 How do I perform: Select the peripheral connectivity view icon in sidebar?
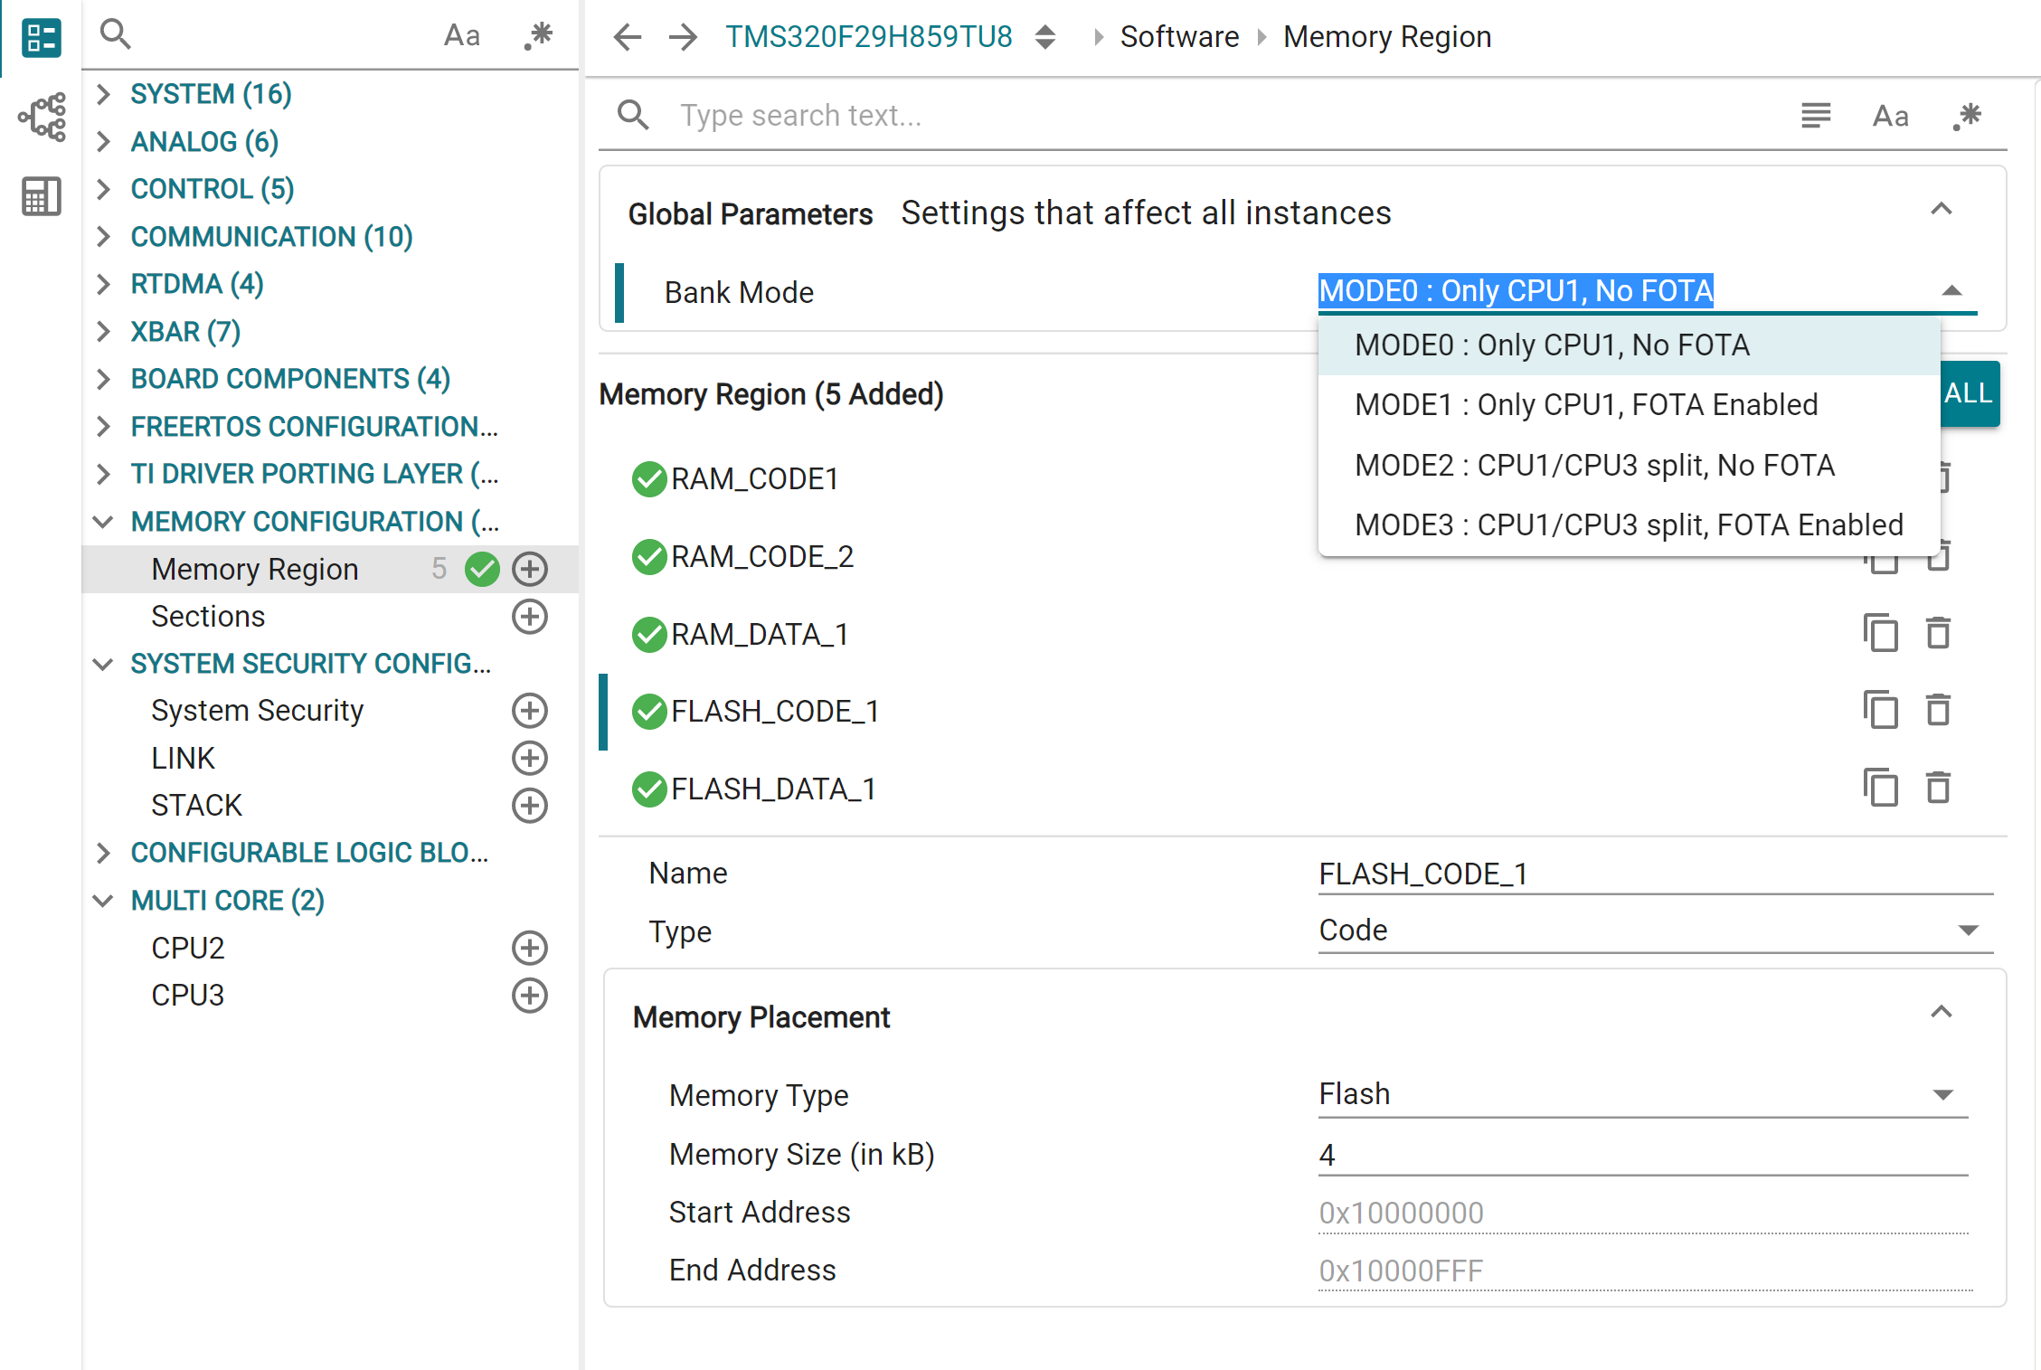tap(40, 118)
